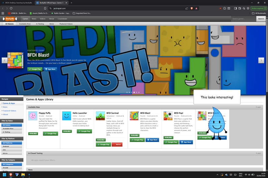Viewport: 268px width, 178px height.
Task: Click Google Play under Hello Launcher
Action: [x=84, y=131]
